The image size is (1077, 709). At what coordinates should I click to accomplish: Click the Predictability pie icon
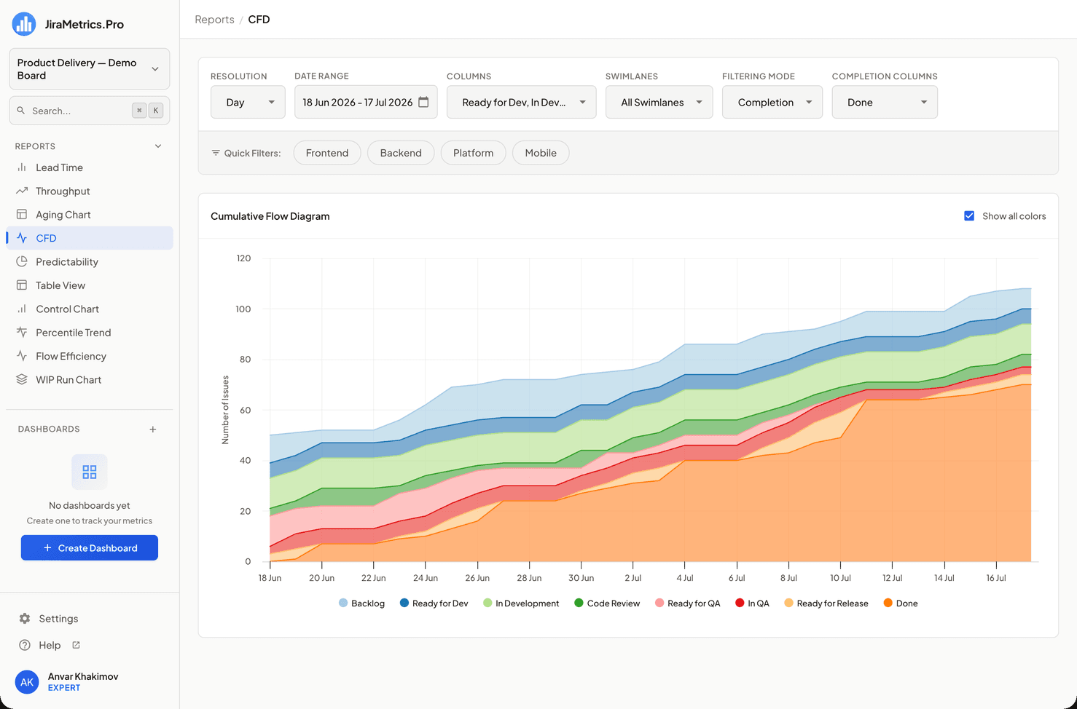tap(22, 261)
